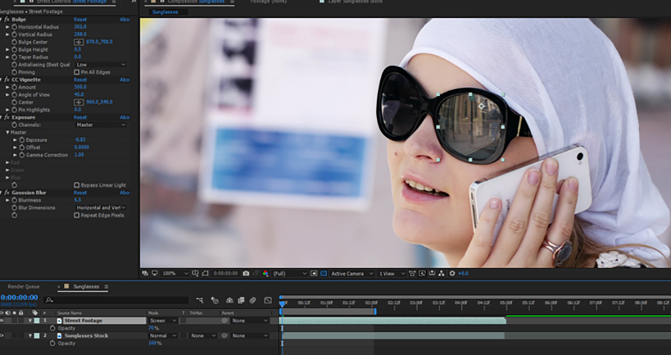Click Sunglasses Stock label color swatch
The height and width of the screenshot is (355, 671).
[x=37, y=336]
